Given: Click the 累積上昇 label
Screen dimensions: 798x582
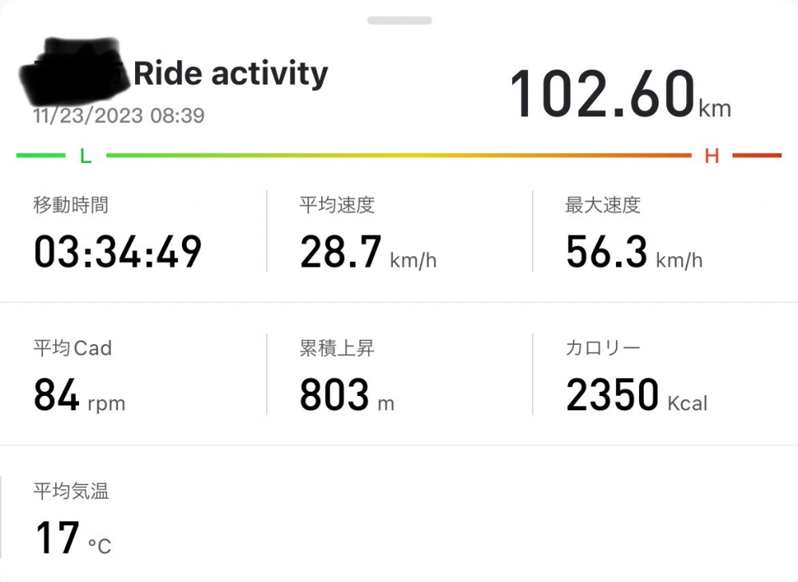Looking at the screenshot, I should tap(337, 348).
